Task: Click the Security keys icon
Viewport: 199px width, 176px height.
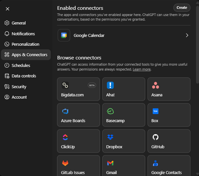Action: [x=7, y=87]
